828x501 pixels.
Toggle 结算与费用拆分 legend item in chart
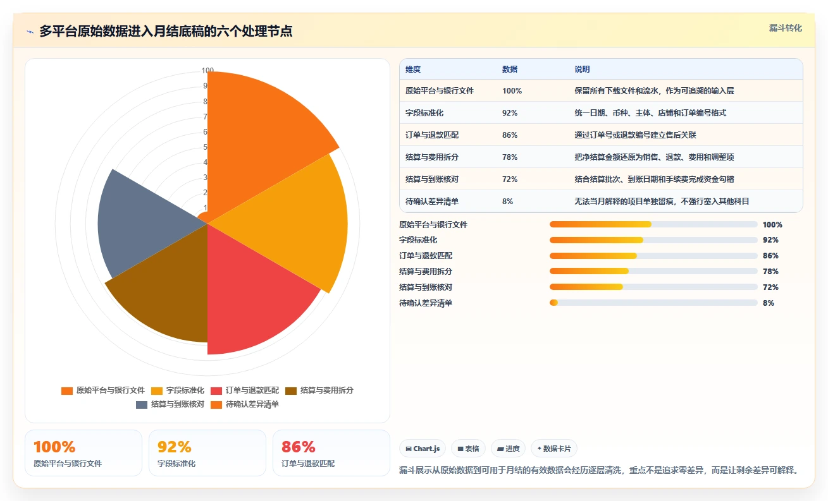tap(319, 390)
